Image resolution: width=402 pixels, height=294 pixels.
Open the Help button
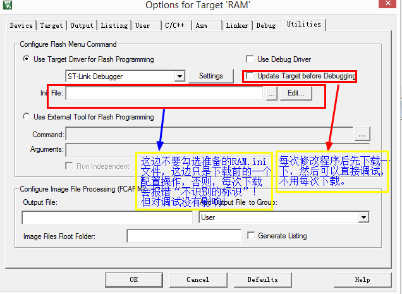(362, 279)
